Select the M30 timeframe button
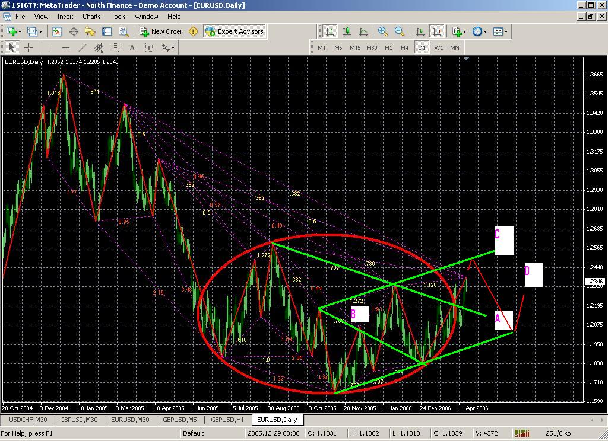The height and width of the screenshot is (441, 608). (372, 47)
